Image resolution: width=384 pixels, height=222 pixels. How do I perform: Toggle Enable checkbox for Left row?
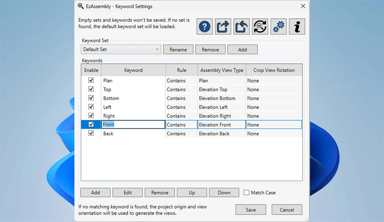point(91,106)
